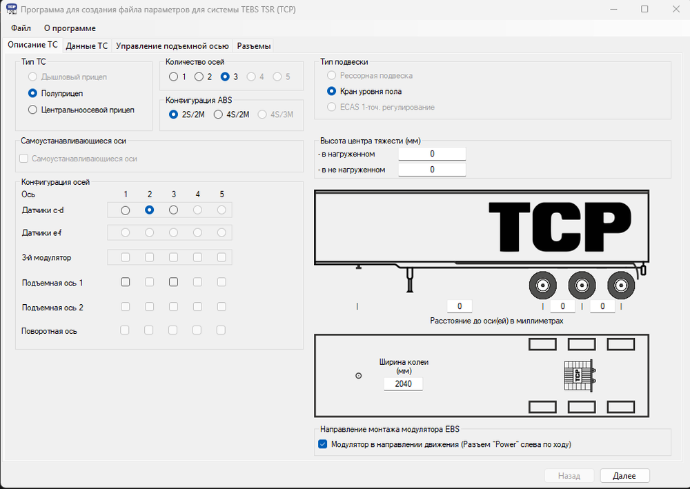Click the bottom-middle wheel rectangle in top view

(x=582, y=407)
